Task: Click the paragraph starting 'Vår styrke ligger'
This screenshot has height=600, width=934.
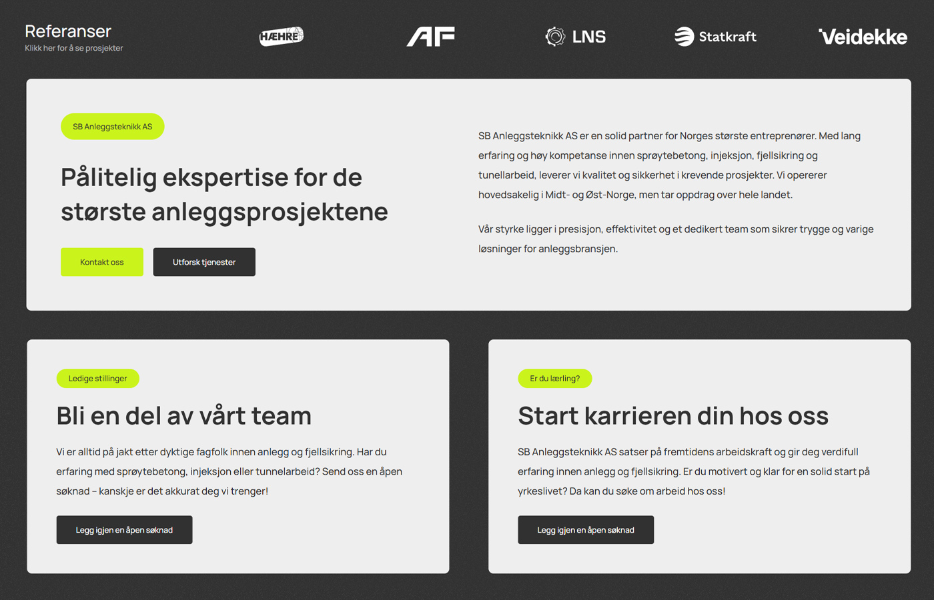Action: click(x=676, y=239)
